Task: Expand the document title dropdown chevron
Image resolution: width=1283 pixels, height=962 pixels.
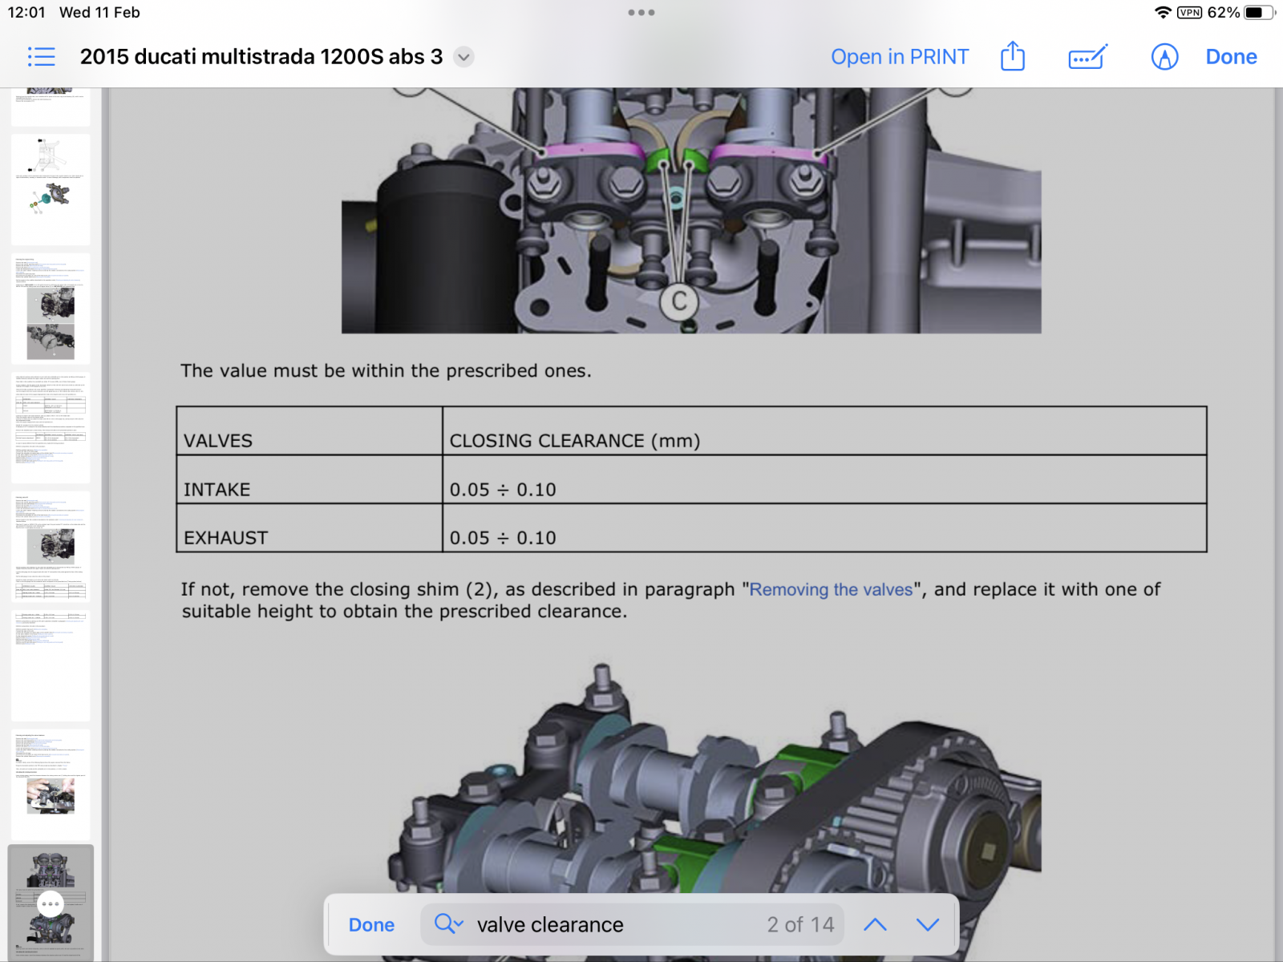Action: click(x=463, y=57)
